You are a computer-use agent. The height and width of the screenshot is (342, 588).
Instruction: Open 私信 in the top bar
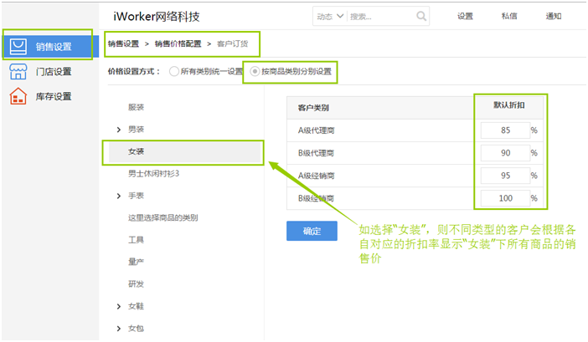pyautogui.click(x=509, y=16)
